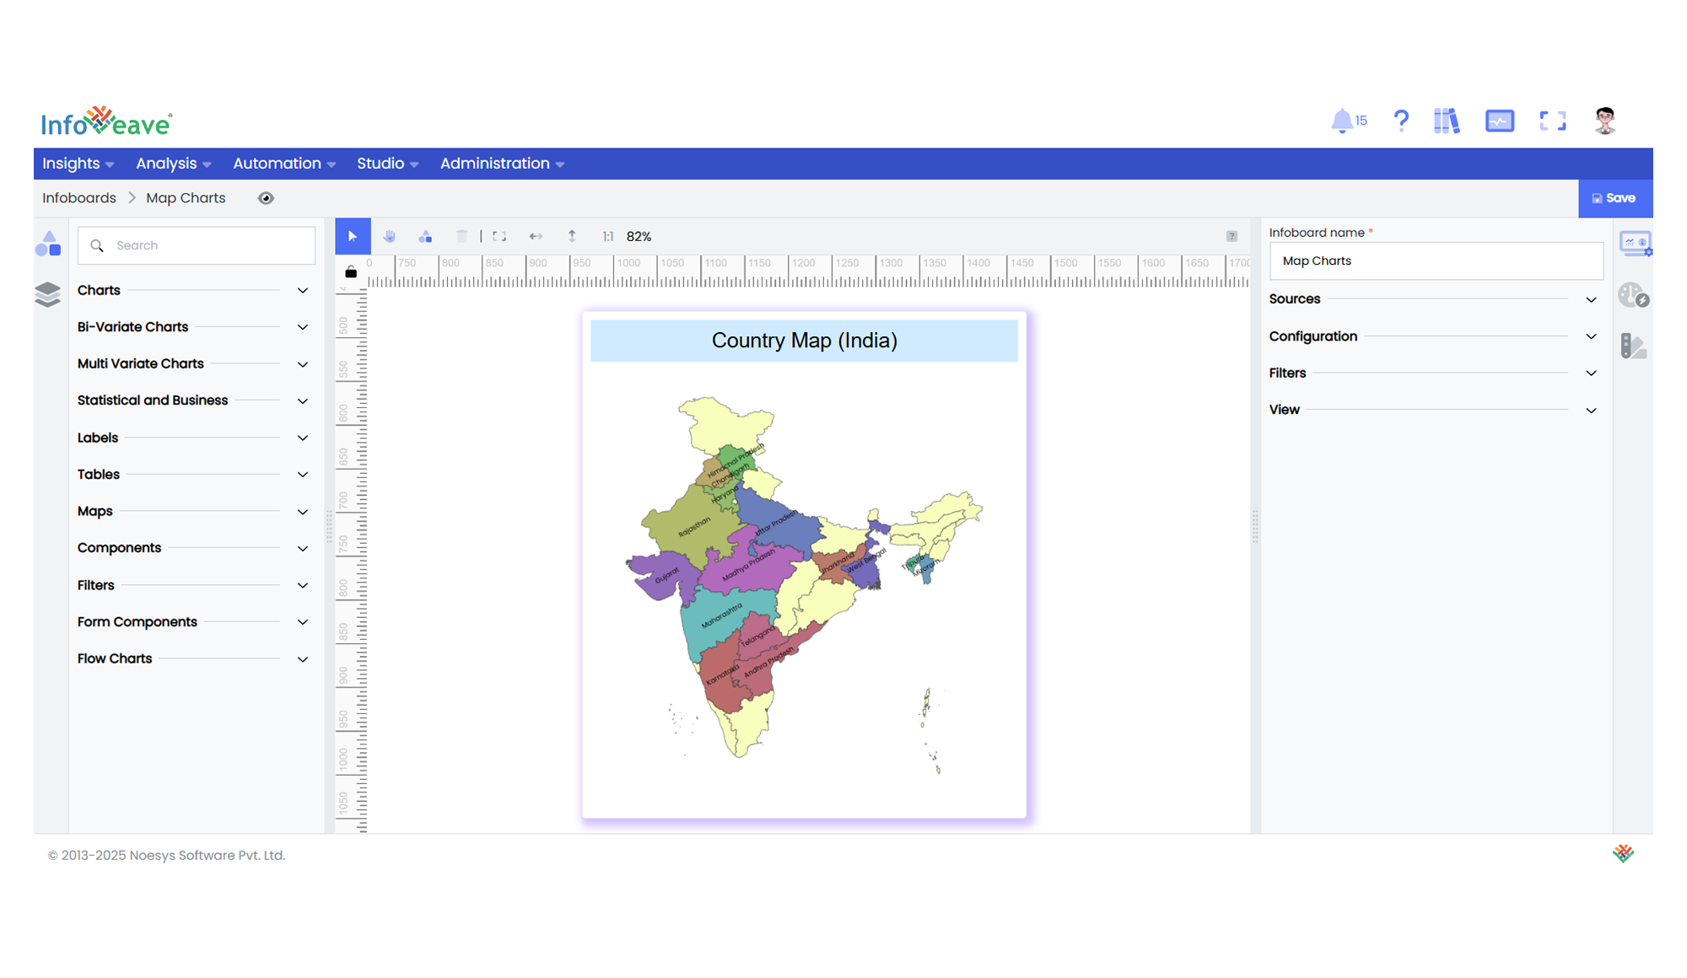Click the Save button
Viewport: 1687px width, 978px height.
tap(1614, 198)
